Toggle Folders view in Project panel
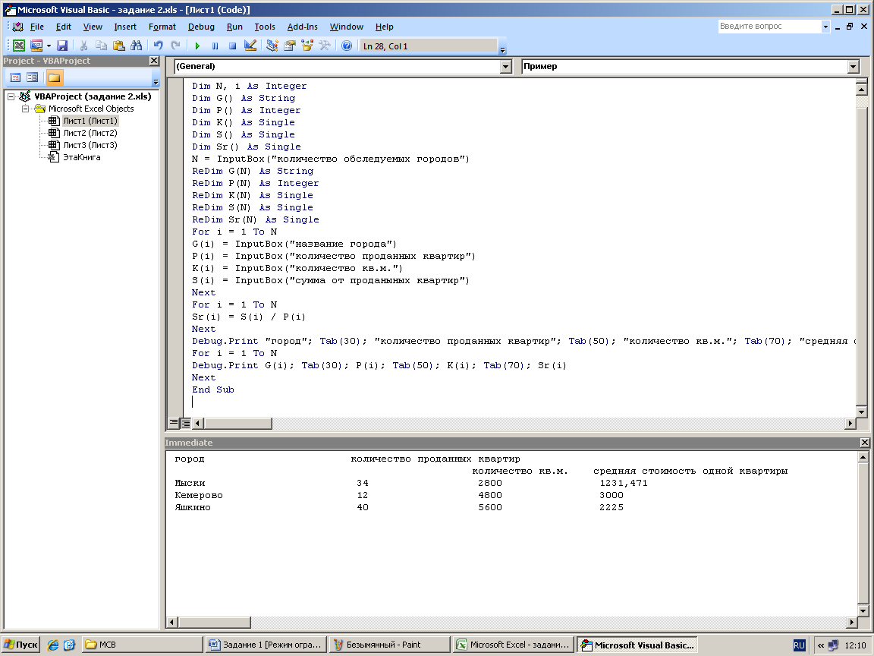This screenshot has width=874, height=656. point(55,77)
